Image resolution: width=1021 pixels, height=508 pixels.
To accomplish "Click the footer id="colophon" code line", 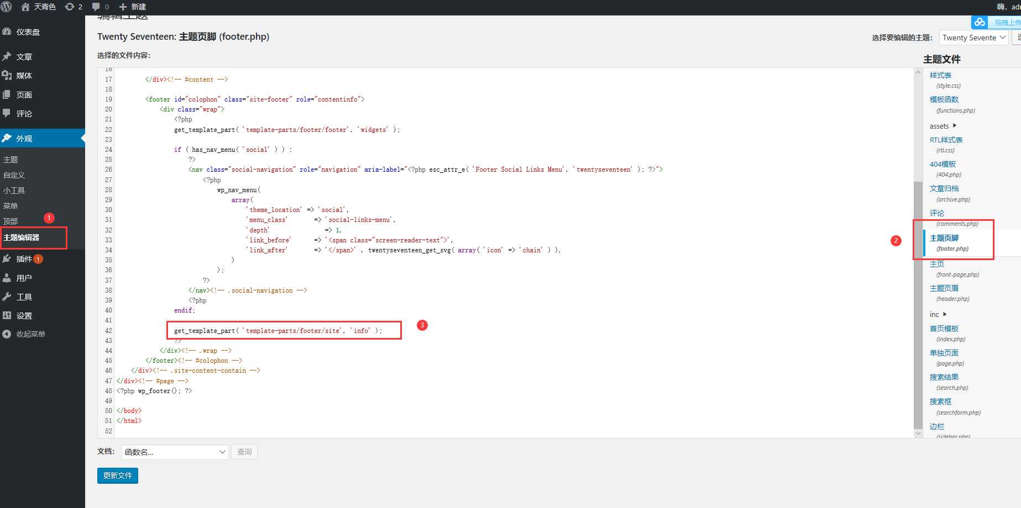I will coord(255,99).
